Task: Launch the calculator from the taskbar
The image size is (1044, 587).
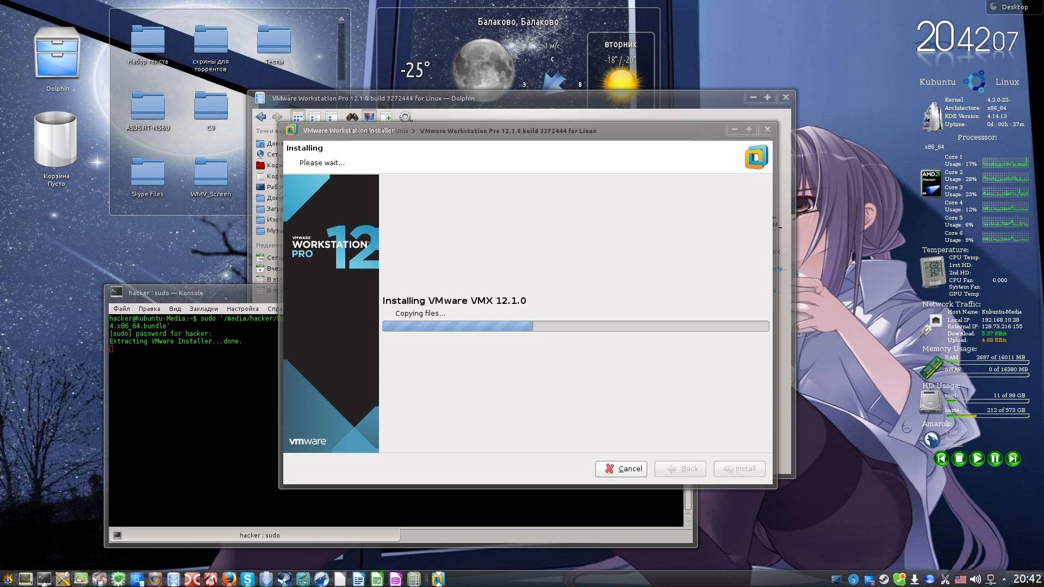Action: pos(414,579)
